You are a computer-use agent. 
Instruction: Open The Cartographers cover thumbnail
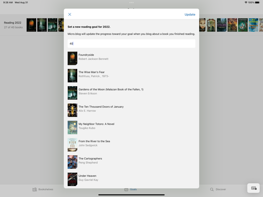(72, 162)
